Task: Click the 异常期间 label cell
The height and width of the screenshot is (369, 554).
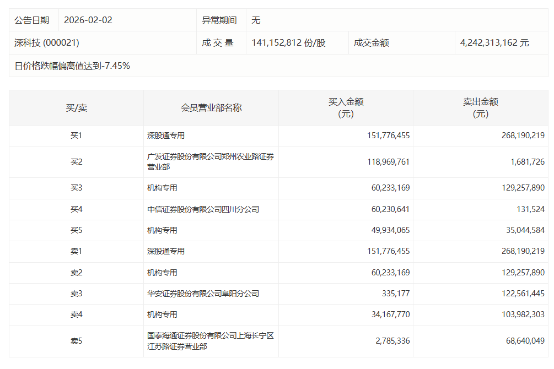Action: [x=219, y=20]
